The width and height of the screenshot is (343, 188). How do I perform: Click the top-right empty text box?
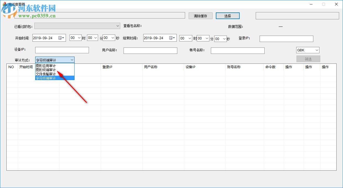point(297,16)
